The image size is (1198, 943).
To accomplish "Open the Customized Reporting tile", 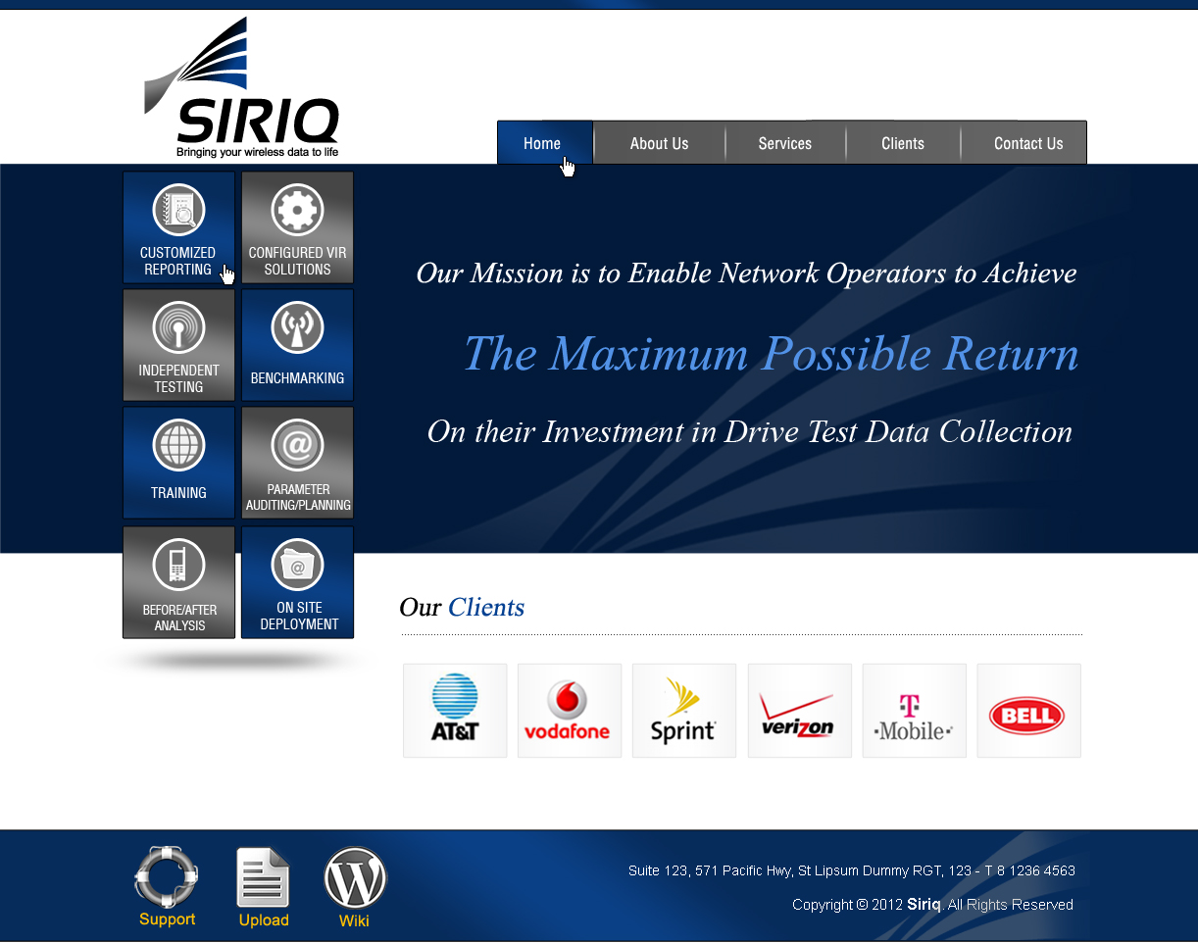I will 178,227.
